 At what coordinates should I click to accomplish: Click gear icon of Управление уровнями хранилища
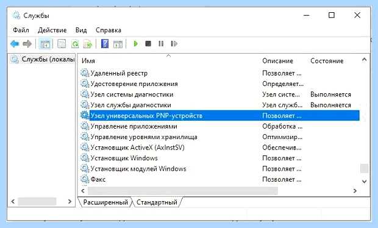pos(85,137)
